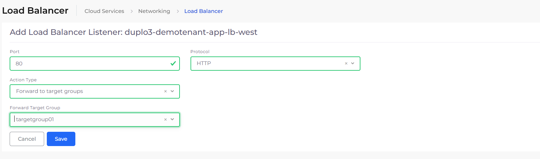Open the Protocol combo box showing HTTP
The image size is (540, 159).
tap(275, 63)
